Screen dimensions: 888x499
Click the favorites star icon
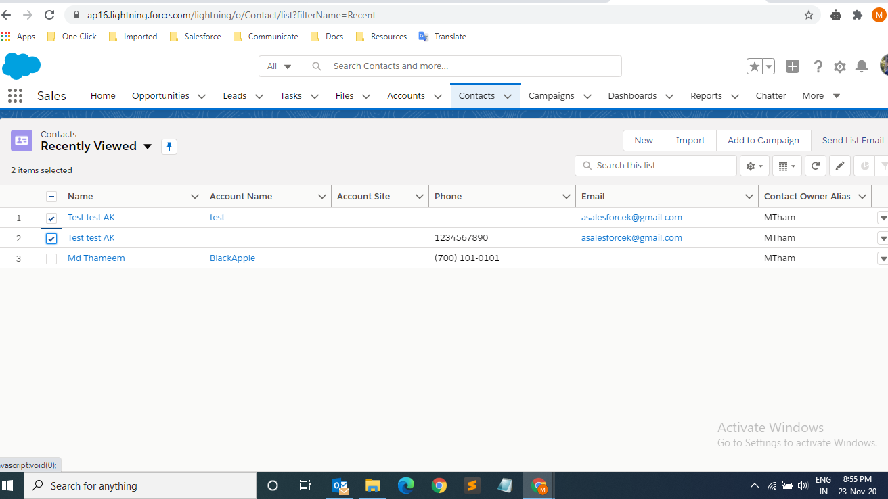coord(754,66)
